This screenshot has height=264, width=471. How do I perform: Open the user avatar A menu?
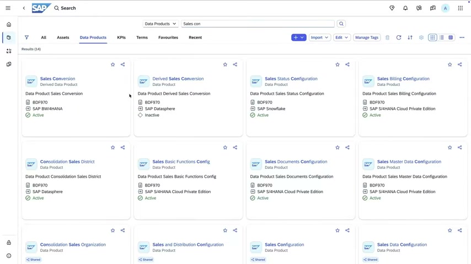click(446, 8)
